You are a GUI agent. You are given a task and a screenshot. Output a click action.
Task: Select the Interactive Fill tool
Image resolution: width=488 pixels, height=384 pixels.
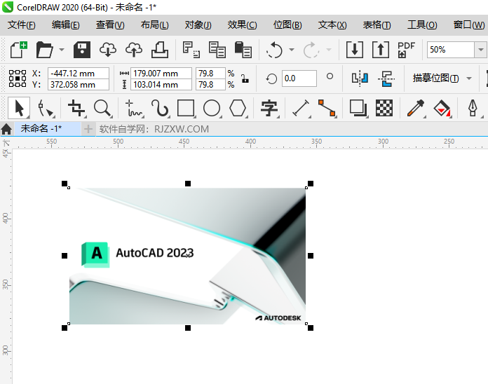442,108
